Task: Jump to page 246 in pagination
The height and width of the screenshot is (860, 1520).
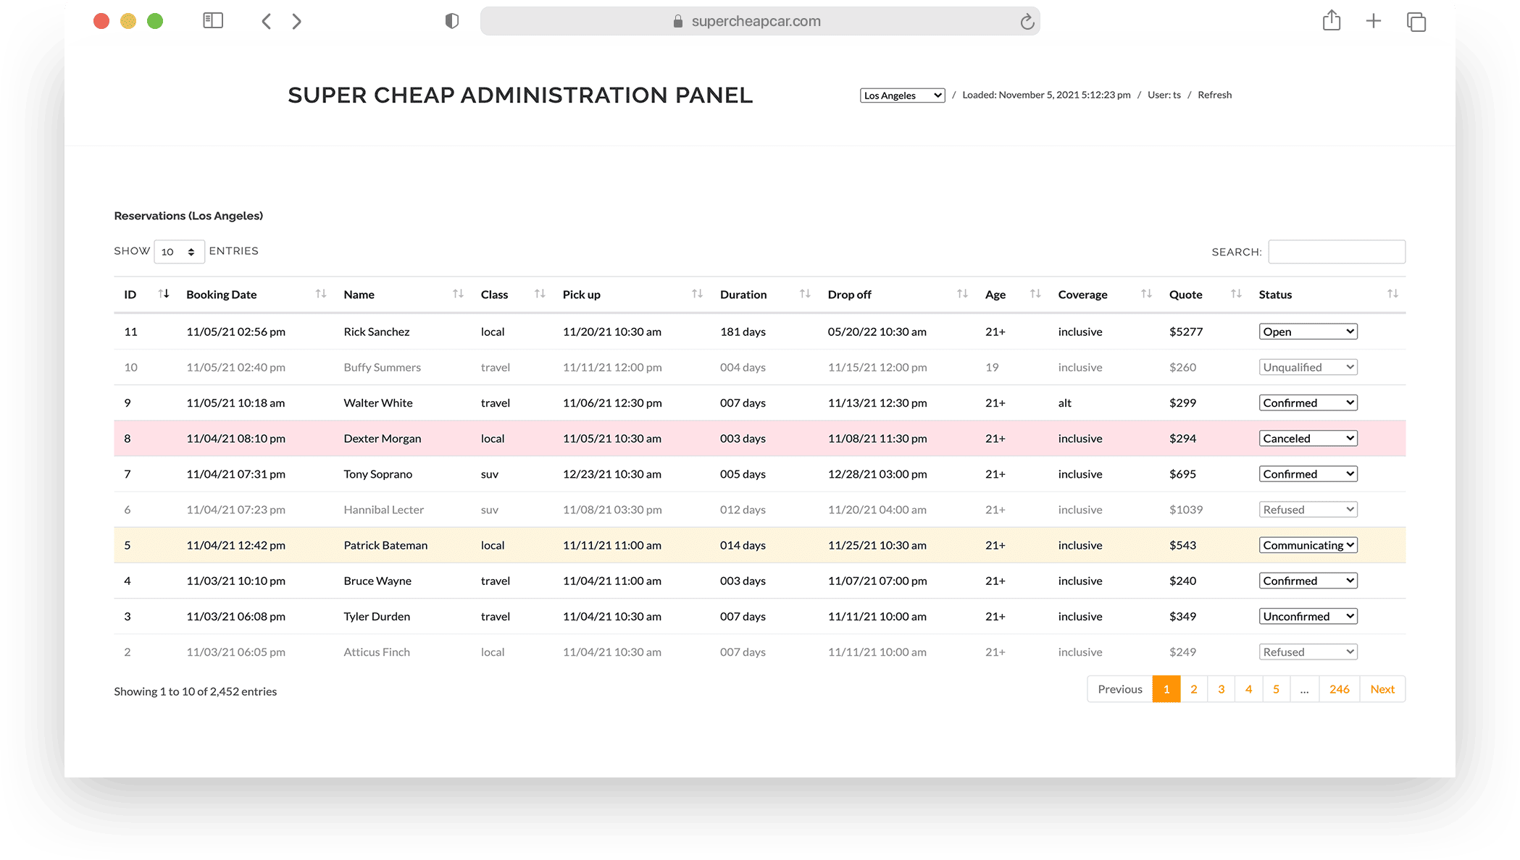Action: [1339, 689]
